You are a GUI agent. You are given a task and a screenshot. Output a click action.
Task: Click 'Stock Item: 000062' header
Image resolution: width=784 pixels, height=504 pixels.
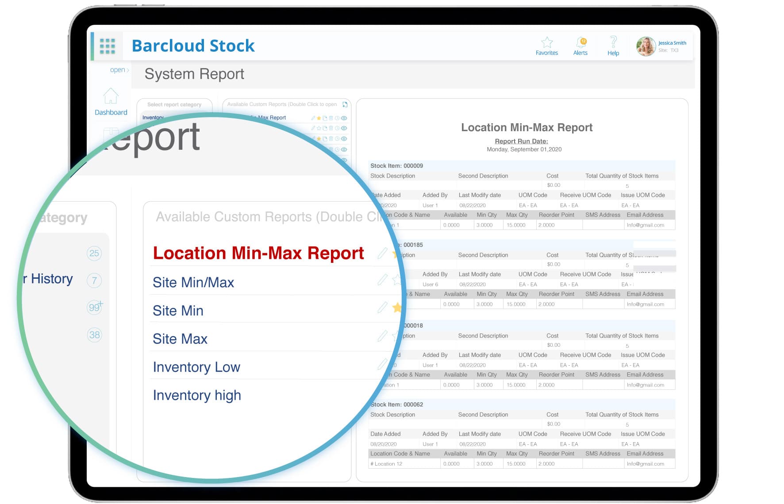(x=396, y=404)
